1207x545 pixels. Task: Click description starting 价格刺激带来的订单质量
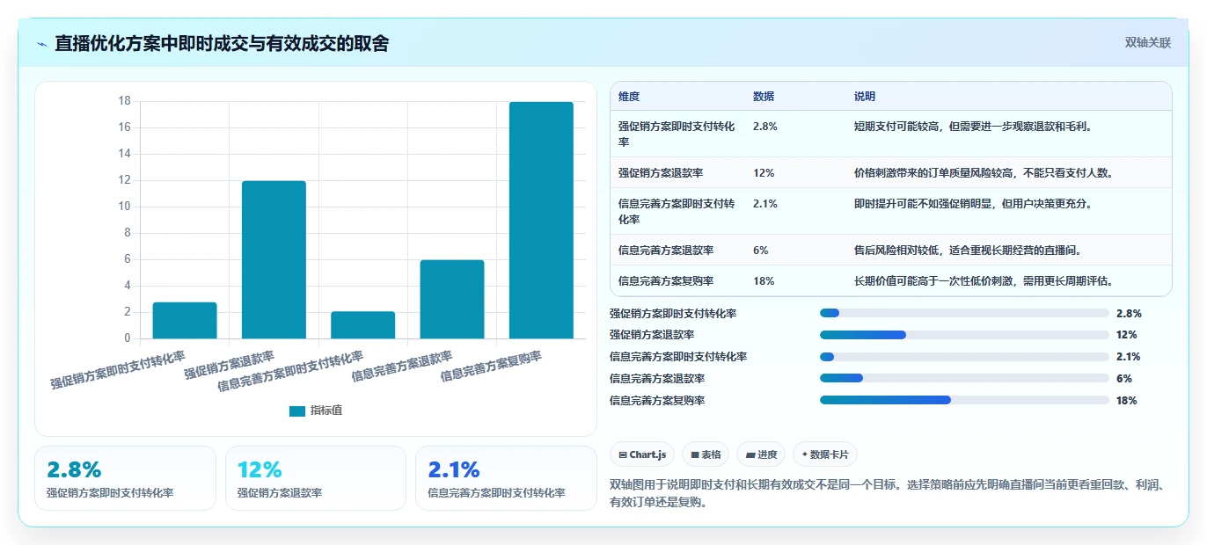984,172
